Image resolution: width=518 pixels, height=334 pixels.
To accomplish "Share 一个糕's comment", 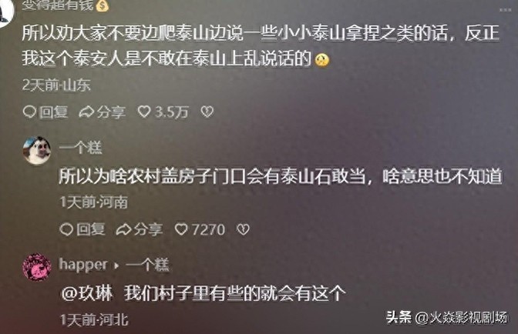I will (x=140, y=229).
